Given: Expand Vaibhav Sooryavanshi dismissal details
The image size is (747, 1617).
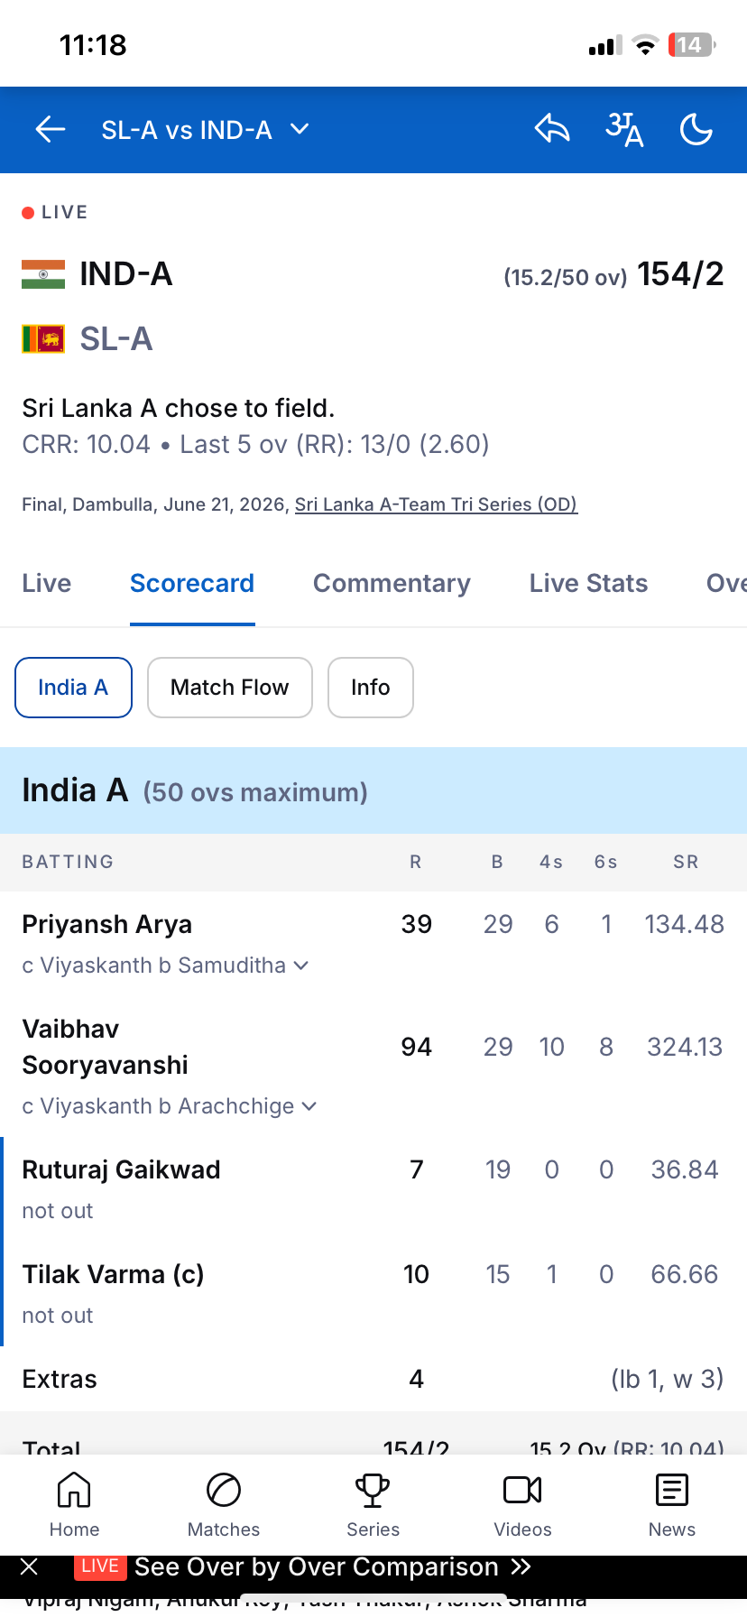Looking at the screenshot, I should pos(309,1106).
